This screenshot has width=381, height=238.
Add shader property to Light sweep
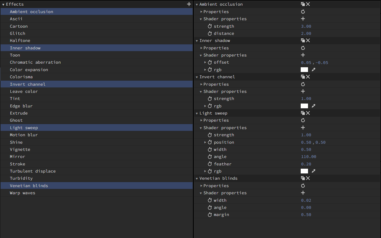coord(303,128)
